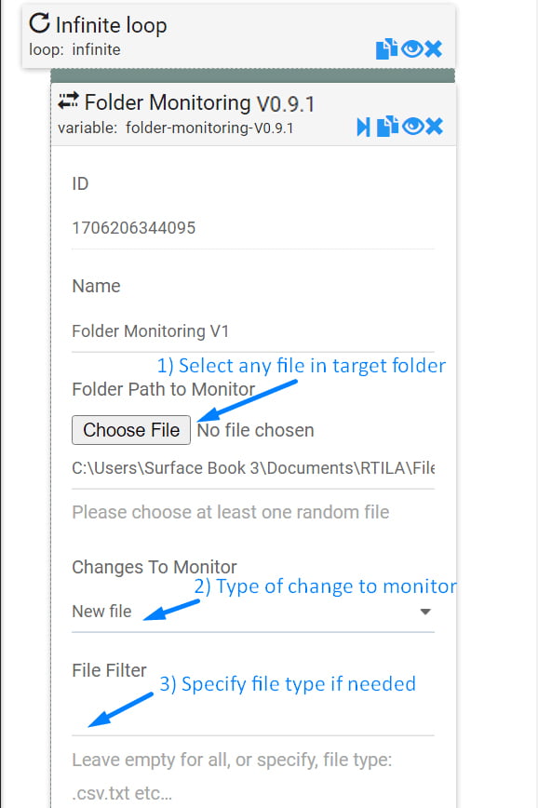Remove the Folder Monitoring block
The width and height of the screenshot is (538, 808).
435,127
